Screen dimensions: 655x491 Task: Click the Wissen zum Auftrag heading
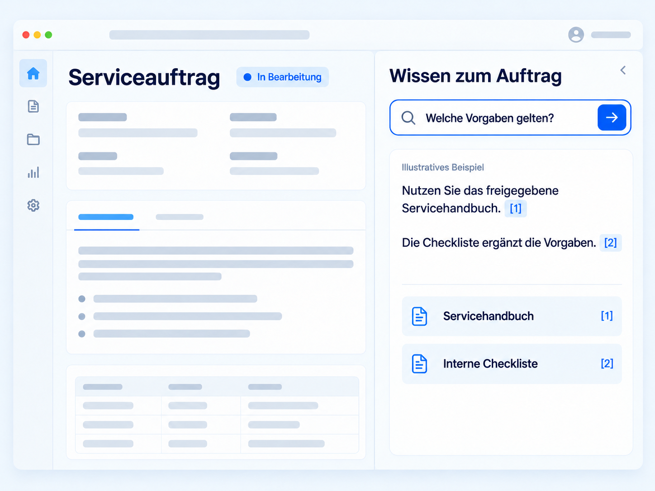coord(476,76)
